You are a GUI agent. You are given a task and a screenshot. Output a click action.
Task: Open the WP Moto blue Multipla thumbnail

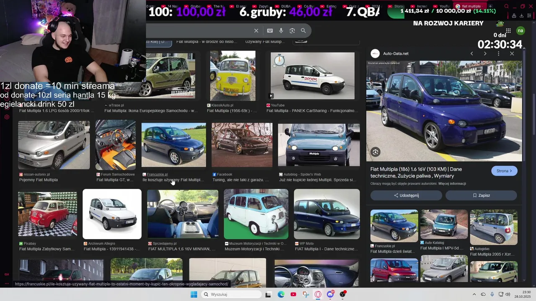coord(327,214)
